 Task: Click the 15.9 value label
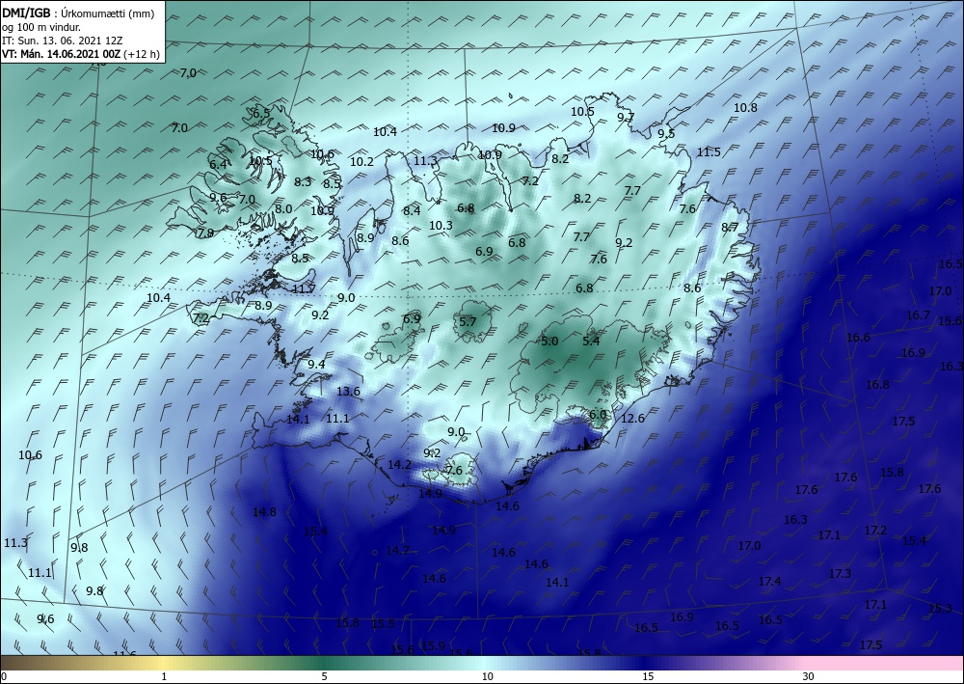[433, 645]
